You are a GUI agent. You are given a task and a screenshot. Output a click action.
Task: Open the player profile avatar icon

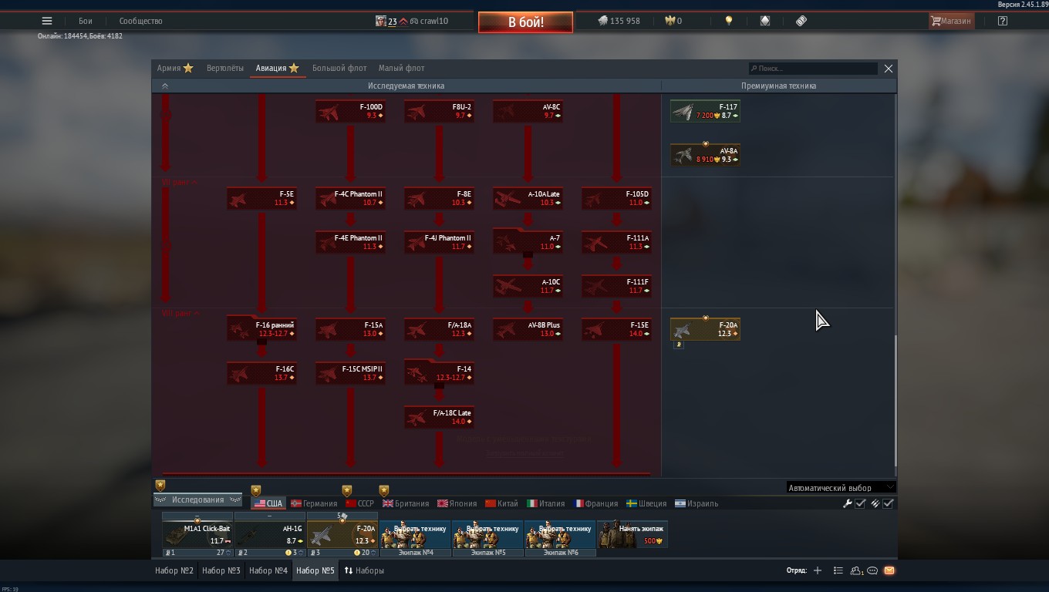380,21
